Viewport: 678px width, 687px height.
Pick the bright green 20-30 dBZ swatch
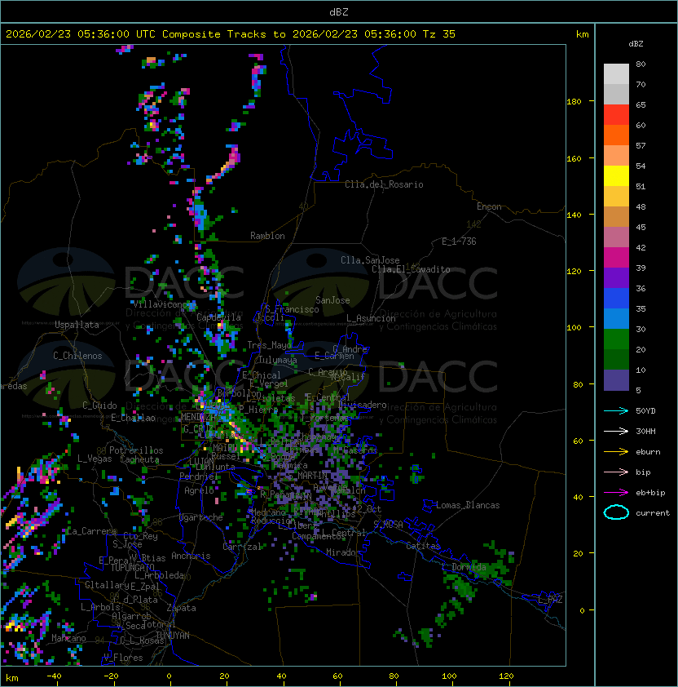(616, 339)
